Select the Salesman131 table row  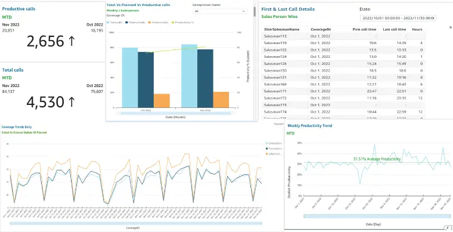(343, 78)
